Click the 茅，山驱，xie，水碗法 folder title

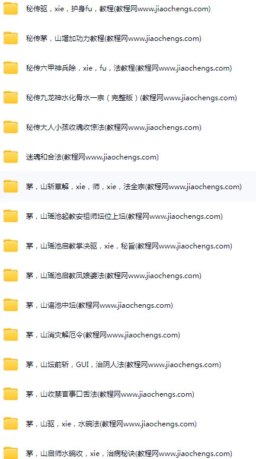111,424
